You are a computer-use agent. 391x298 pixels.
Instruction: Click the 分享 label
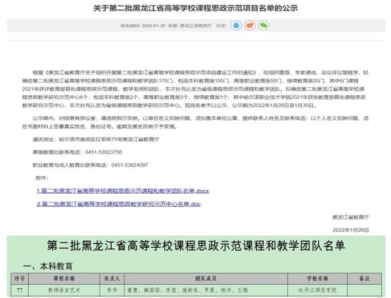pyautogui.click(x=221, y=26)
